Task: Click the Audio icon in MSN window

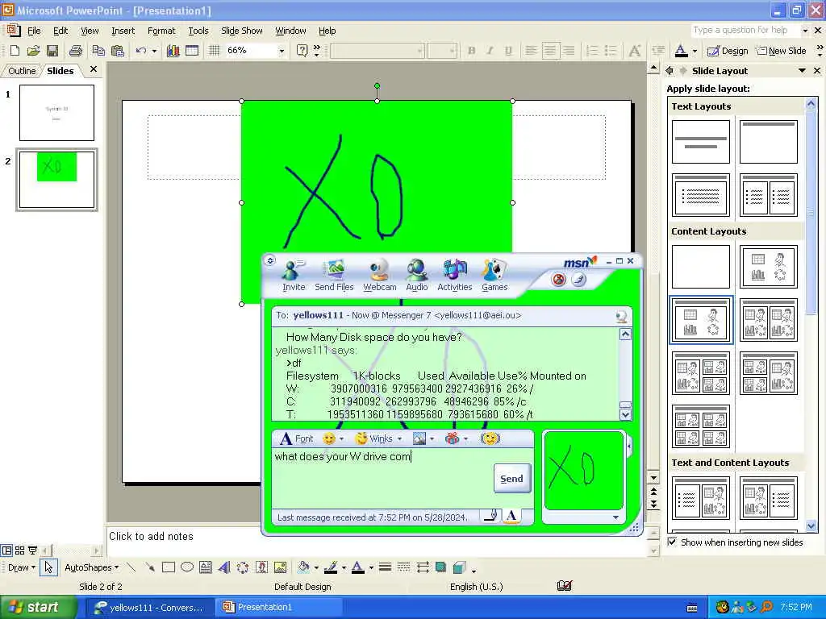Action: pos(416,275)
